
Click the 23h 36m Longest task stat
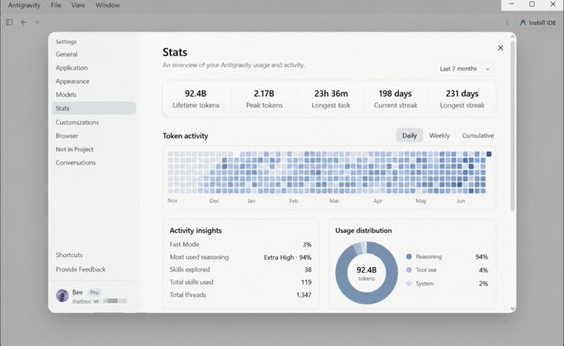tap(331, 99)
